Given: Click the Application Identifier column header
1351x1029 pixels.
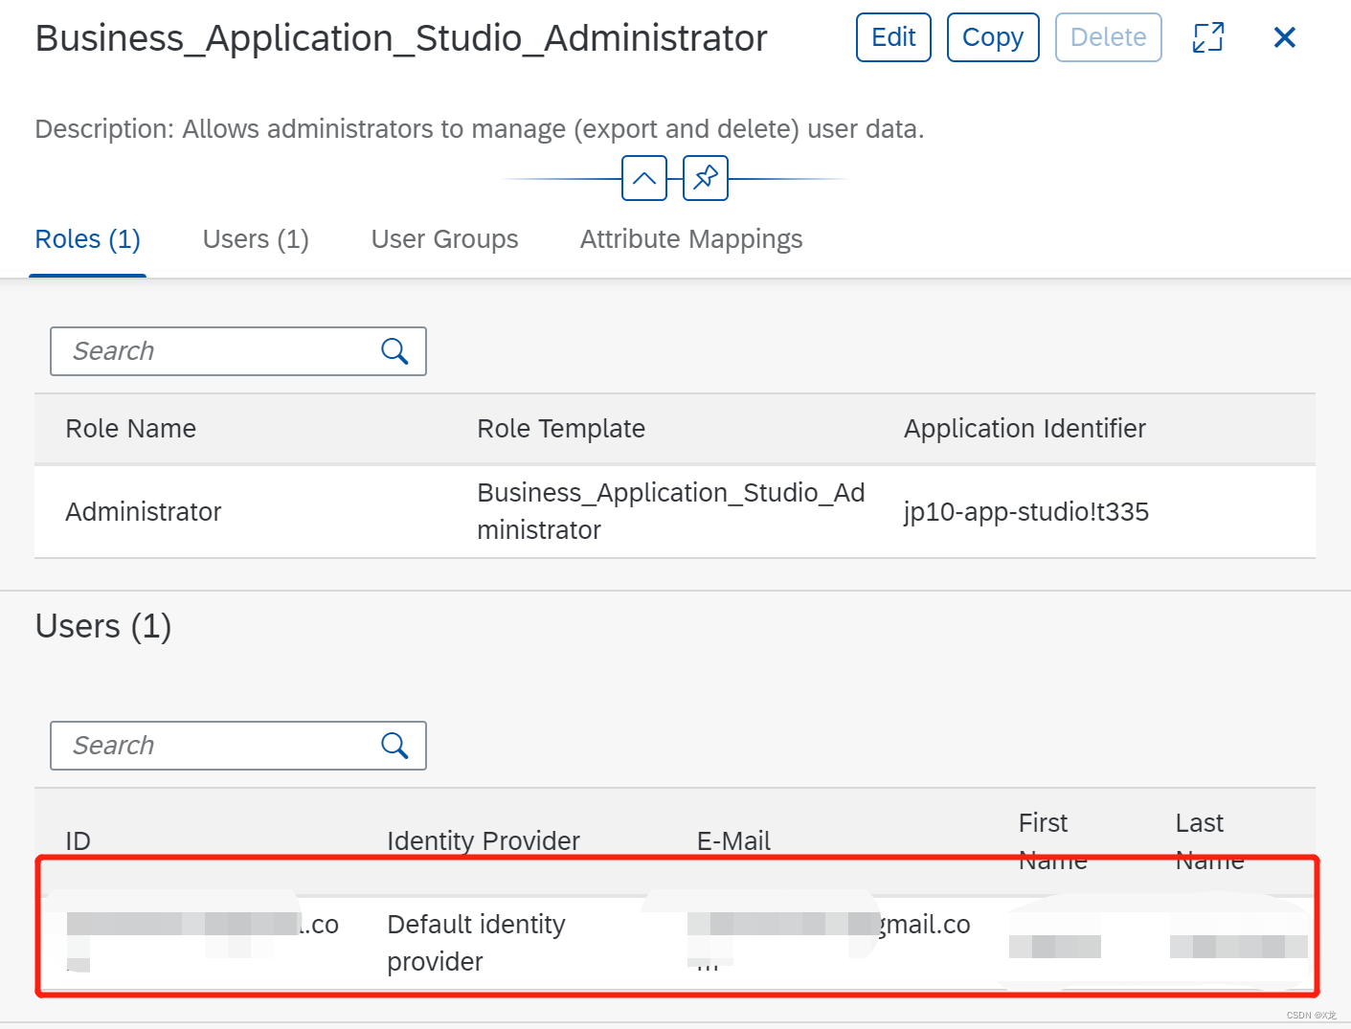Looking at the screenshot, I should [1024, 429].
